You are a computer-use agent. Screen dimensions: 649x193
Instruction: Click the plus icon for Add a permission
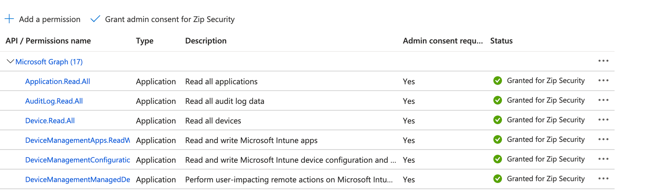pos(10,19)
